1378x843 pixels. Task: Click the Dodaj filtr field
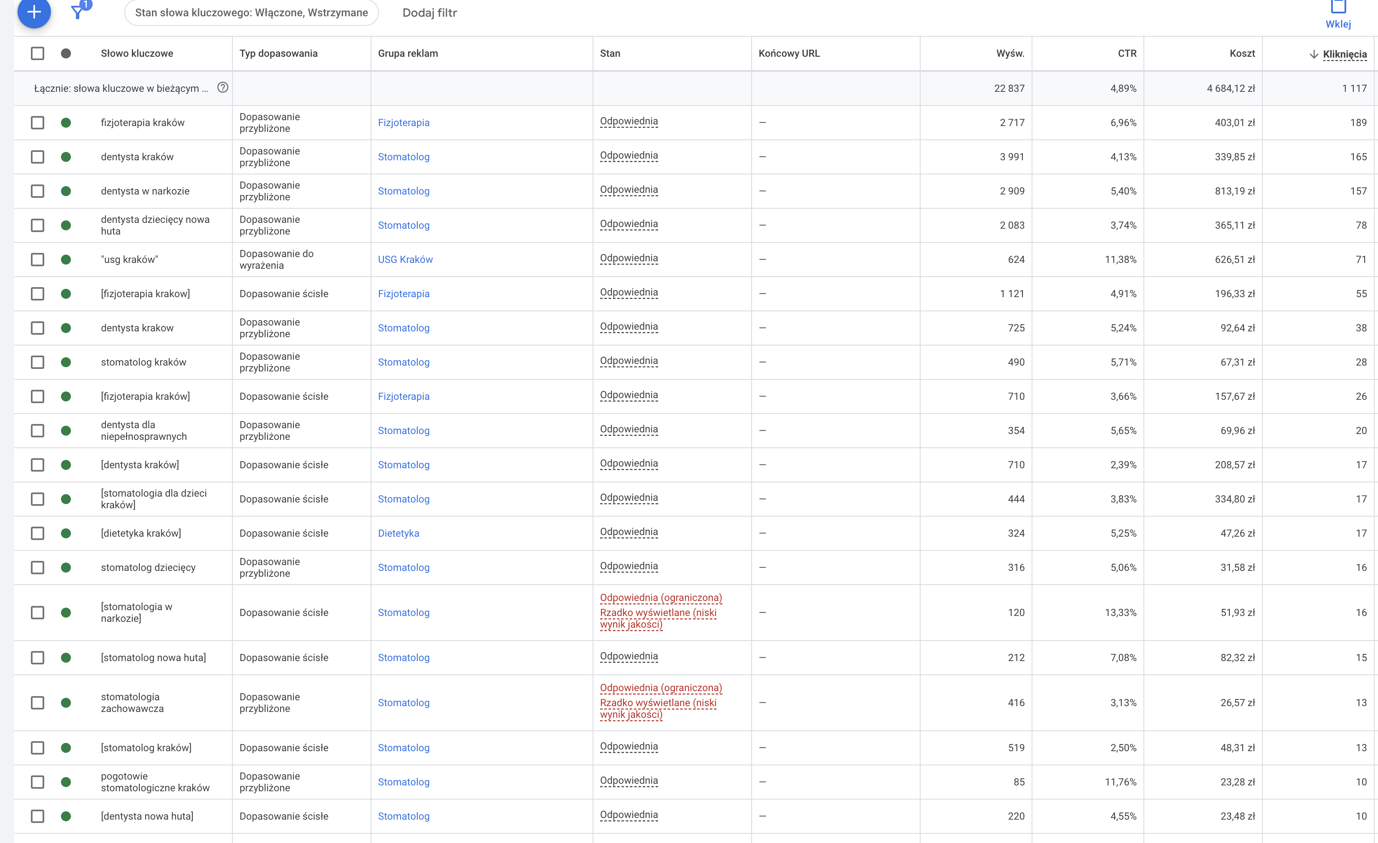(429, 13)
